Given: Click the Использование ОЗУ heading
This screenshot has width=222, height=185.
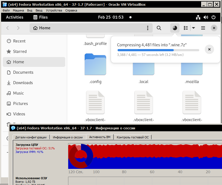Looking at the screenshot, I should pos(31,178).
